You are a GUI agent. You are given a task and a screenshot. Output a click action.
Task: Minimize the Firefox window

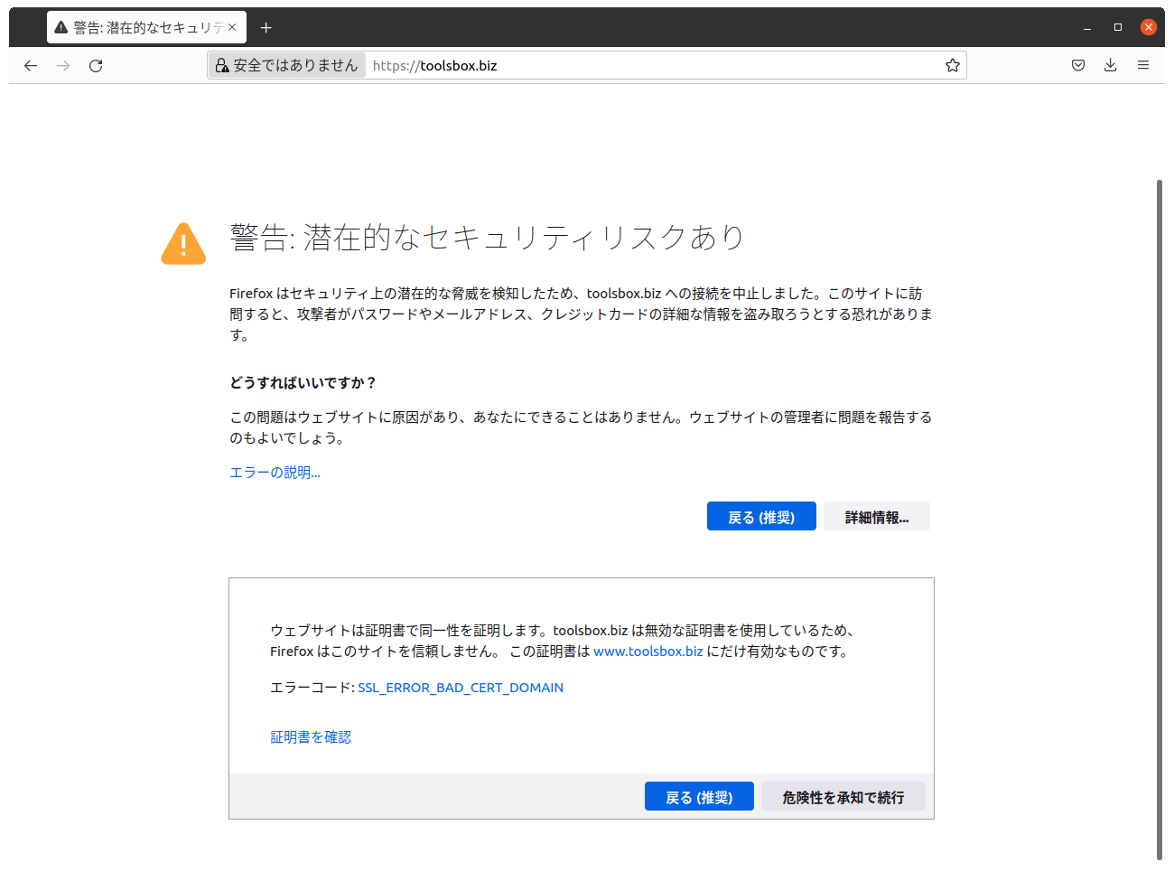pyautogui.click(x=1087, y=28)
